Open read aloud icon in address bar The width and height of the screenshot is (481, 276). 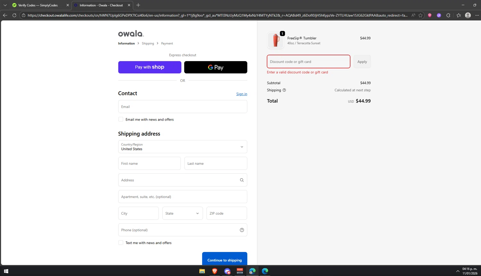(413, 15)
